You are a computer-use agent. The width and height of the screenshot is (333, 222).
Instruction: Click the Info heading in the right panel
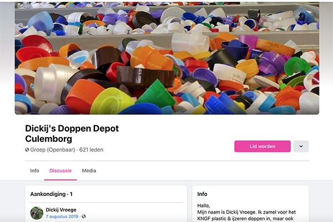202,194
